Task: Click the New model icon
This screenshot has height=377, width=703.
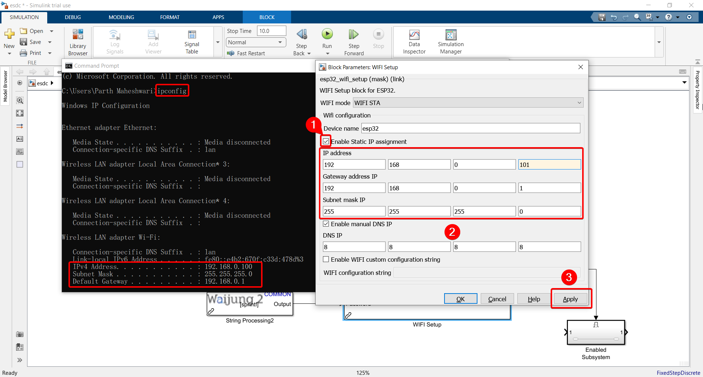Action: point(9,34)
